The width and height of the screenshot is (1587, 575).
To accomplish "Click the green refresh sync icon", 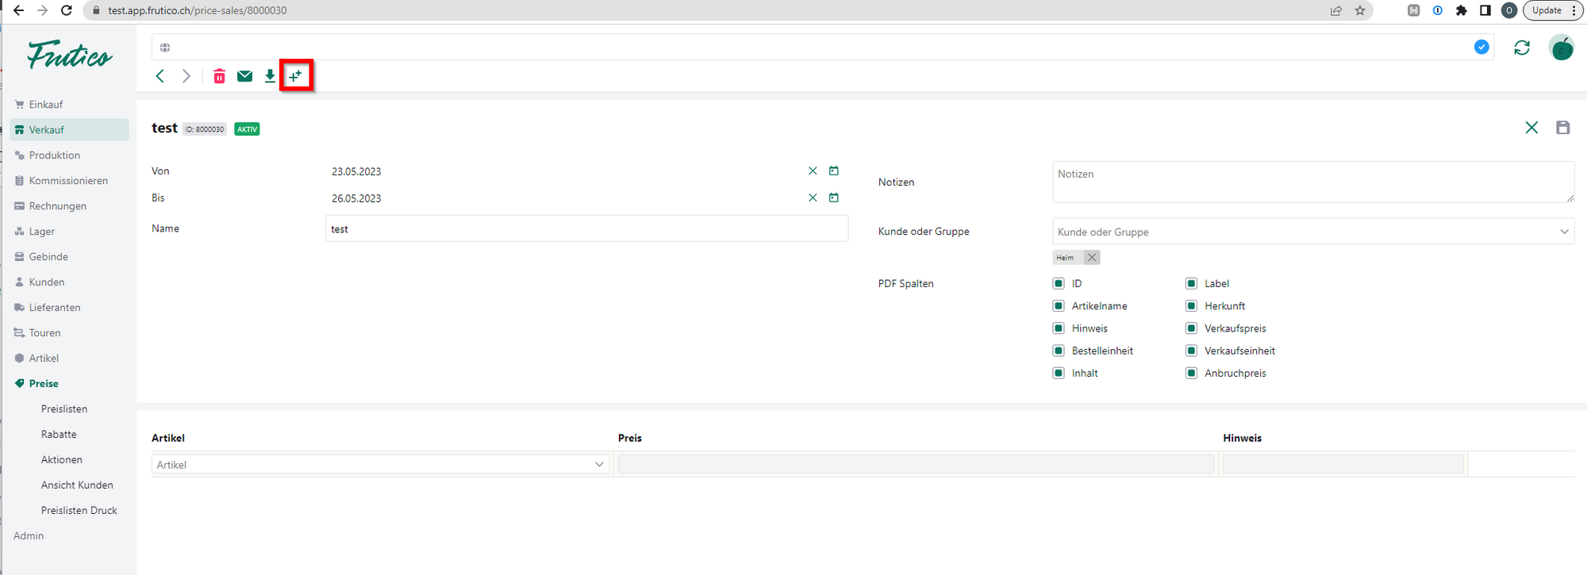I will tap(1521, 48).
